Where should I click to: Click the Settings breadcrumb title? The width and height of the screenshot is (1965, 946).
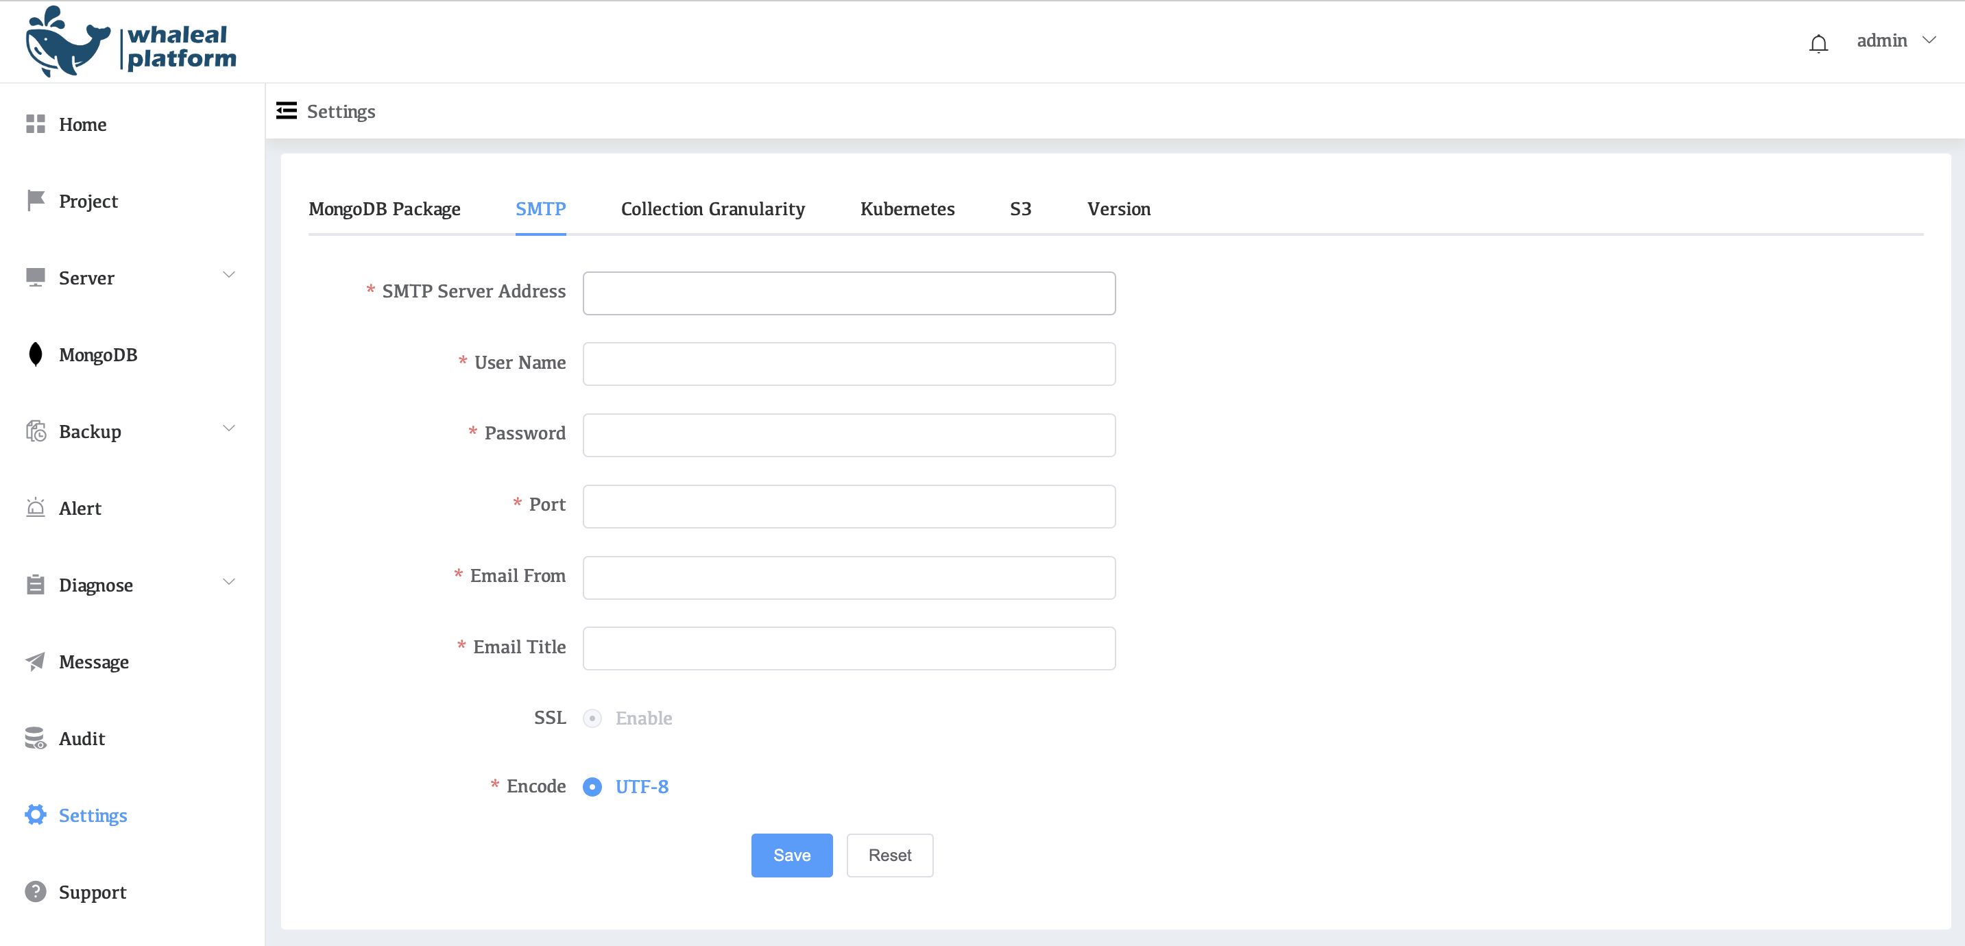coord(341,111)
